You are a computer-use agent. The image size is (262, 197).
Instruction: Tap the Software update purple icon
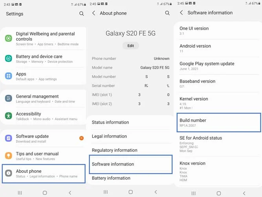[x=9, y=138]
